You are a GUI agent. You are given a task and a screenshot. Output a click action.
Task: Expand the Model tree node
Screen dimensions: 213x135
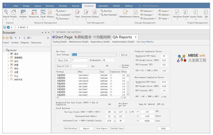pyautogui.click(x=4, y=50)
